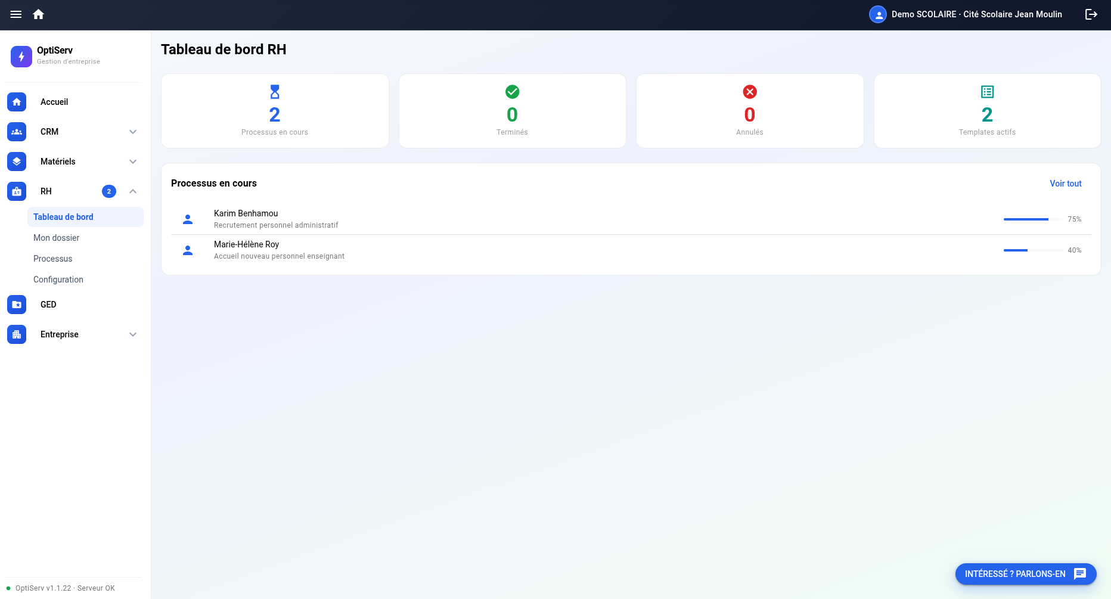Open Accueil in the sidebar

[54, 102]
